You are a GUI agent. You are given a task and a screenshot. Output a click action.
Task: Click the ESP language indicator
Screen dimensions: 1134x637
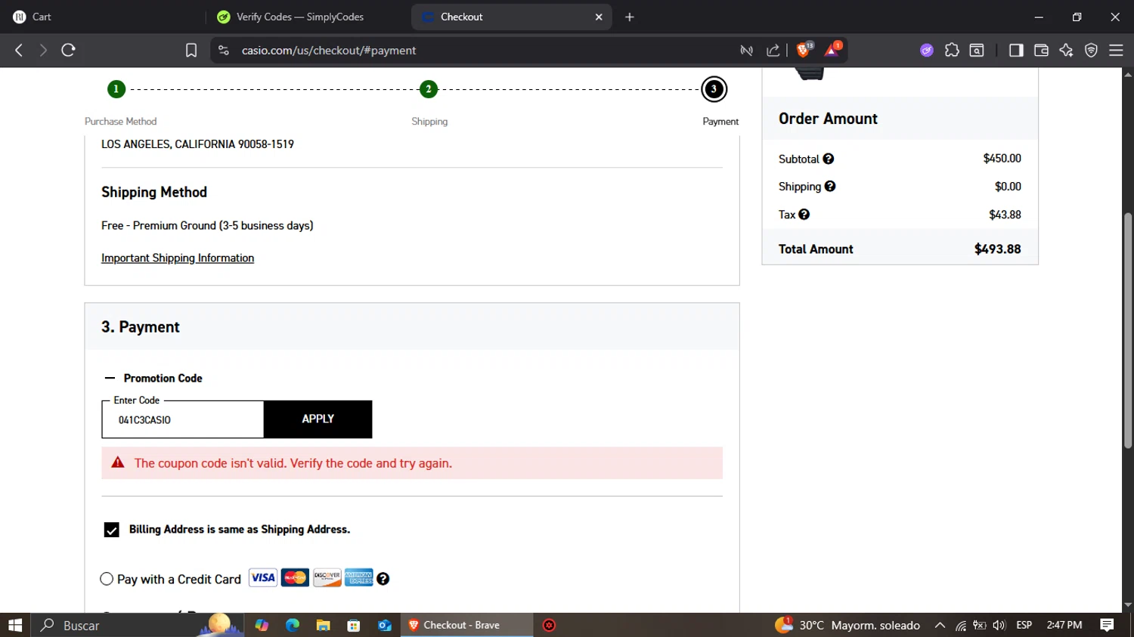pyautogui.click(x=1024, y=625)
